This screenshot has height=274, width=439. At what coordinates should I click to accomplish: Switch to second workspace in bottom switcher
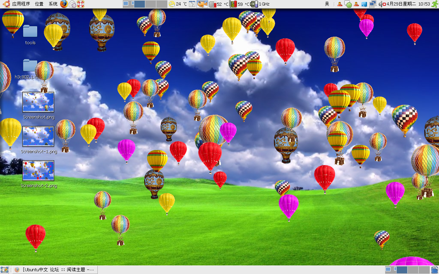[402, 270]
